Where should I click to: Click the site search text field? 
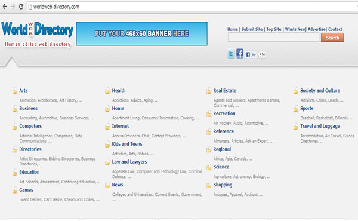273,37
